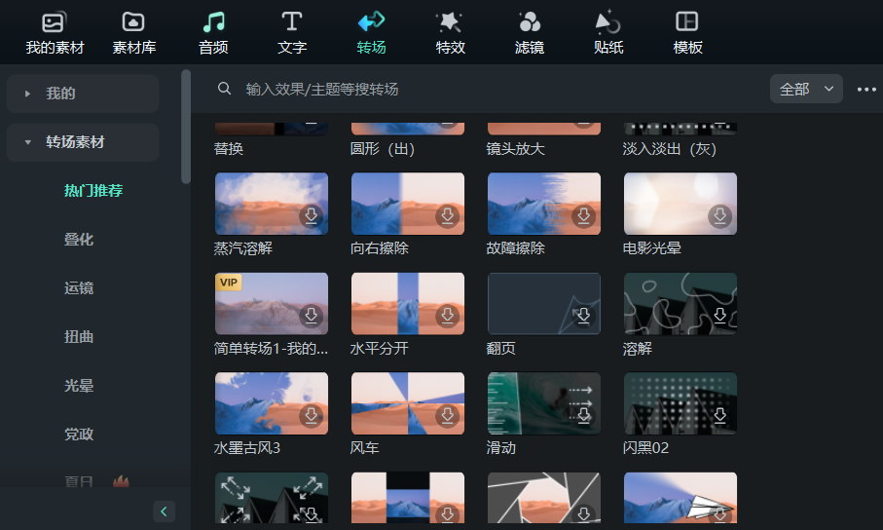The height and width of the screenshot is (530, 883).
Task: Select the 运镜 category
Action: point(79,288)
